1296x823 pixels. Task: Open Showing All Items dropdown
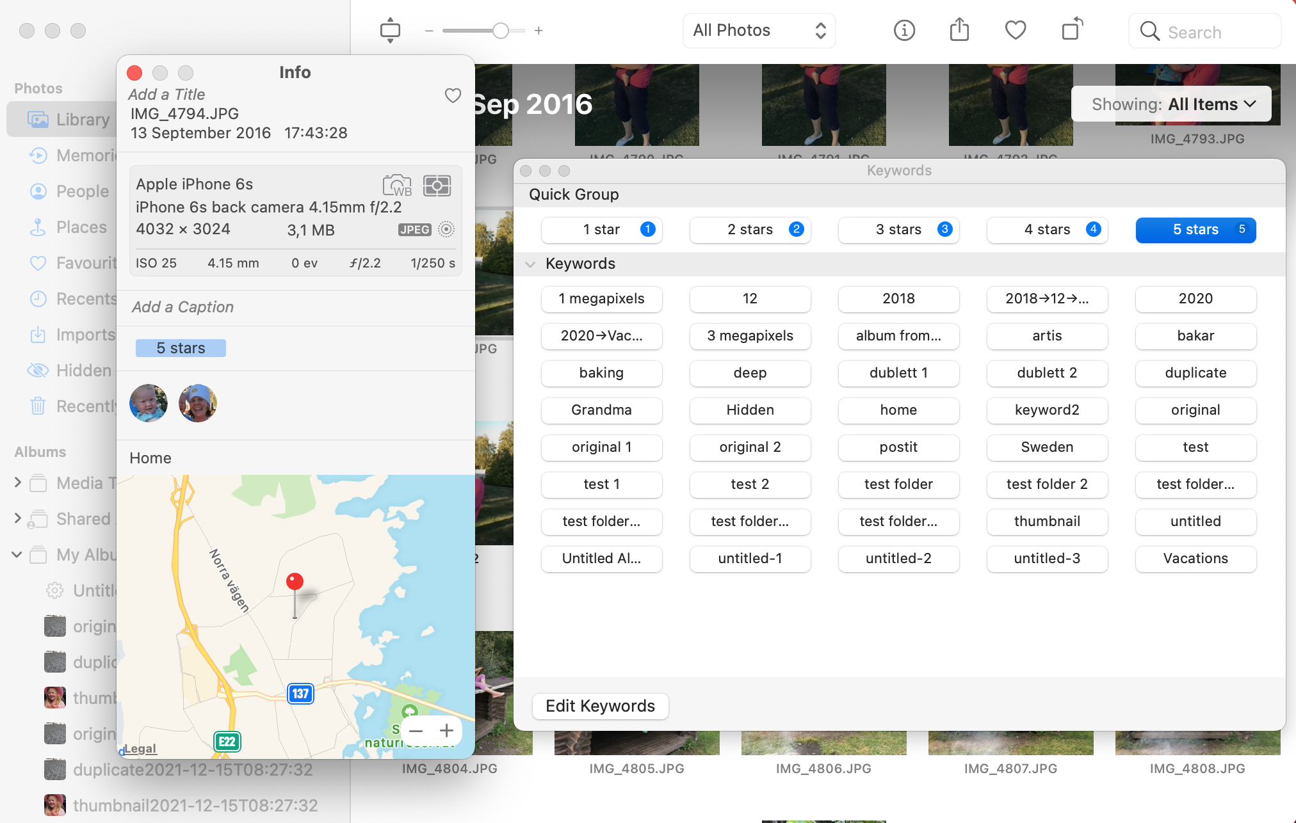1171,104
